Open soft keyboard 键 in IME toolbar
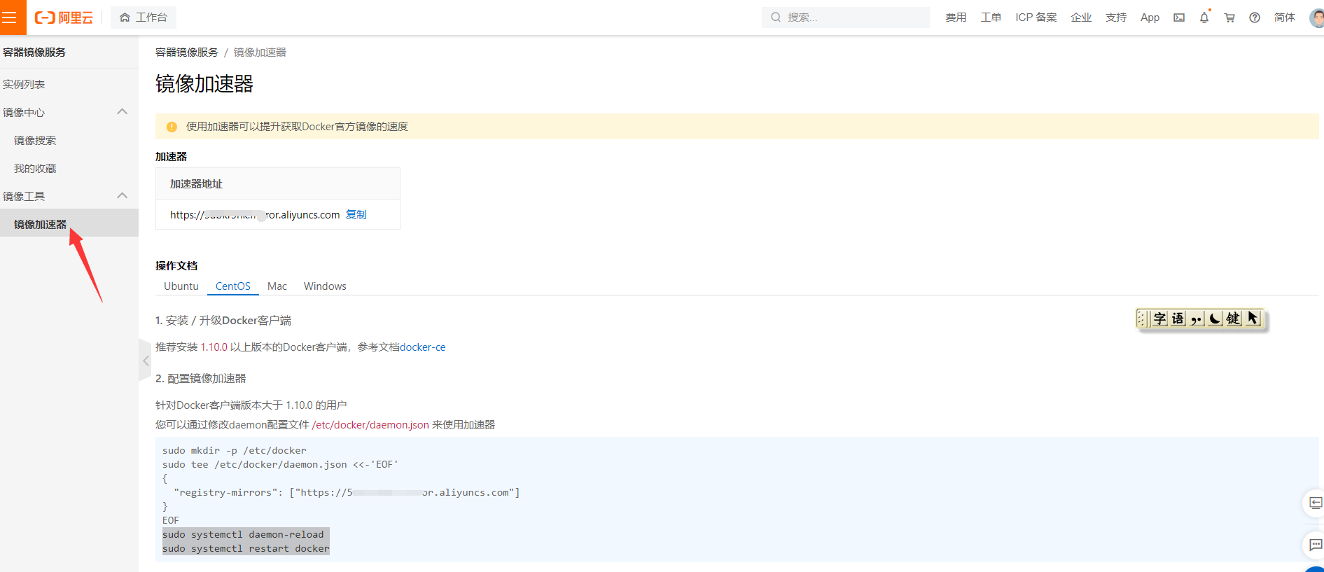Viewport: 1324px width, 572px height. point(1233,319)
